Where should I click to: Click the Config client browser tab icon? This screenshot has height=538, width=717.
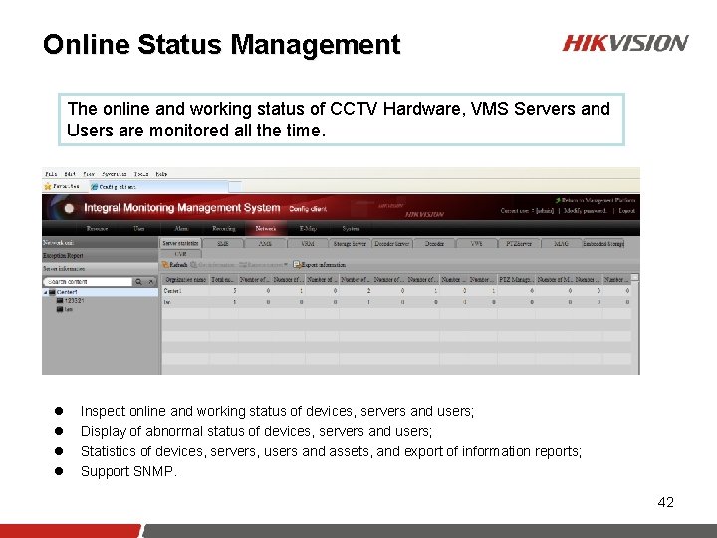coord(95,187)
